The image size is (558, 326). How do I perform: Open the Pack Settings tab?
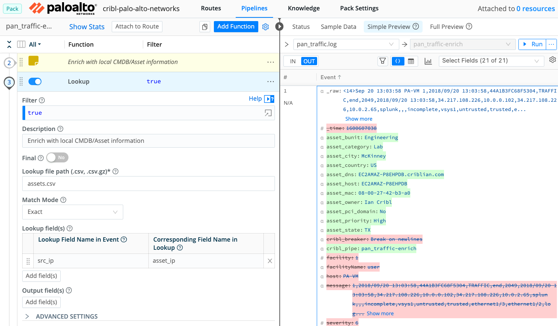tap(359, 8)
